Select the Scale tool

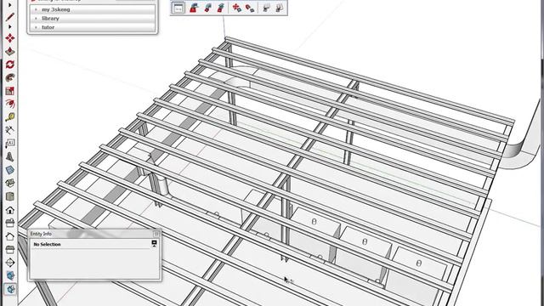click(9, 91)
